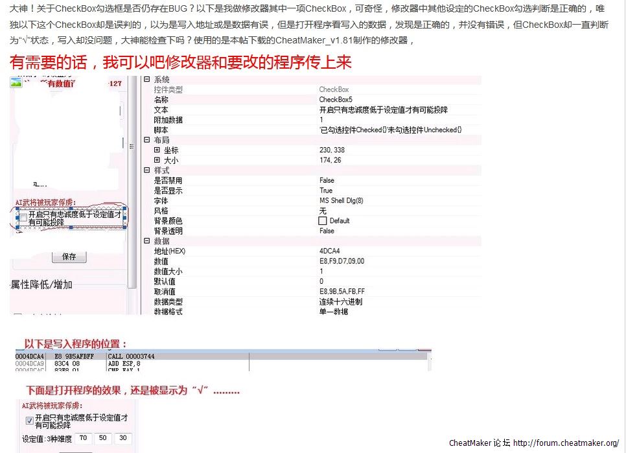Click the 名称 property value CheckBox5
626x453 pixels.
[336, 100]
